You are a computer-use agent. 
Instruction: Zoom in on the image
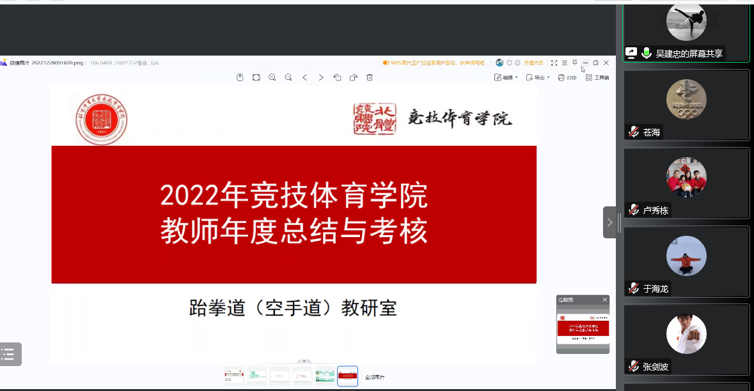point(272,77)
